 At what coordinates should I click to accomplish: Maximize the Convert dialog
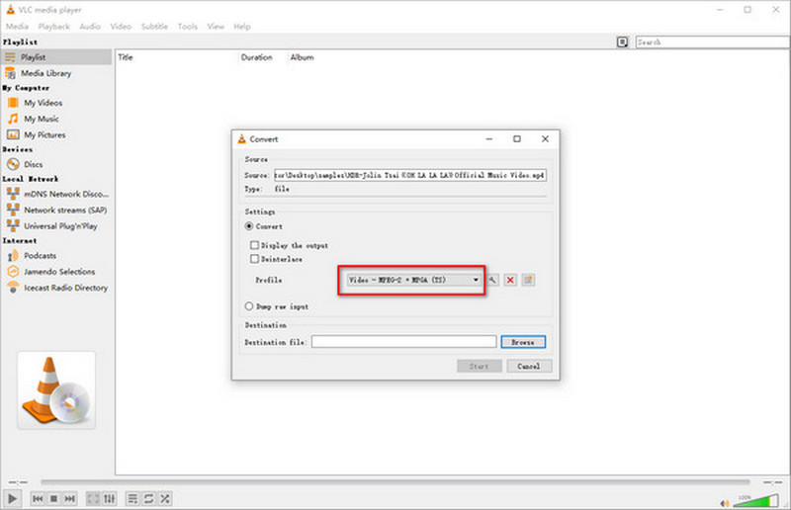pos(517,139)
